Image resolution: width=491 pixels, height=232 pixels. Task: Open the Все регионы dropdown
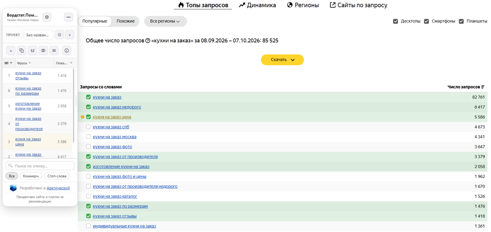tap(165, 21)
